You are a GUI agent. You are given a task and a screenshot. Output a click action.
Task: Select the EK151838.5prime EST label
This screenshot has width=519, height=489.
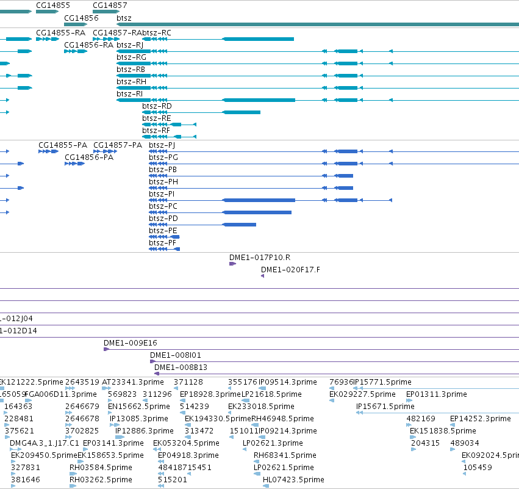point(443,431)
